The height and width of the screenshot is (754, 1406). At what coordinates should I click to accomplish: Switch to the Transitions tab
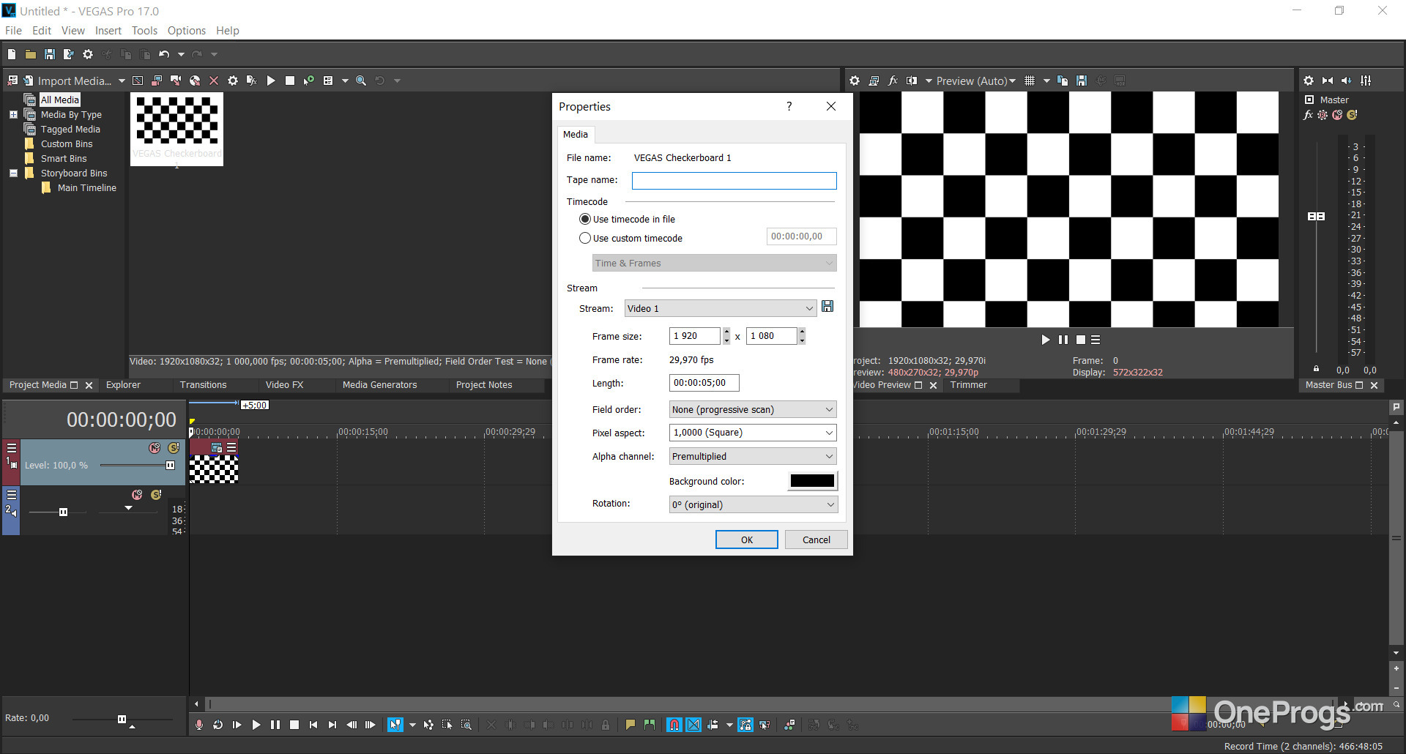[203, 385]
